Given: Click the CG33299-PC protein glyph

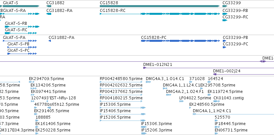Looking at the screenshot, I should pos(224,47).
